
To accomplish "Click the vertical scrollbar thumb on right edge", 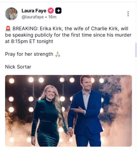I will [136, 50].
